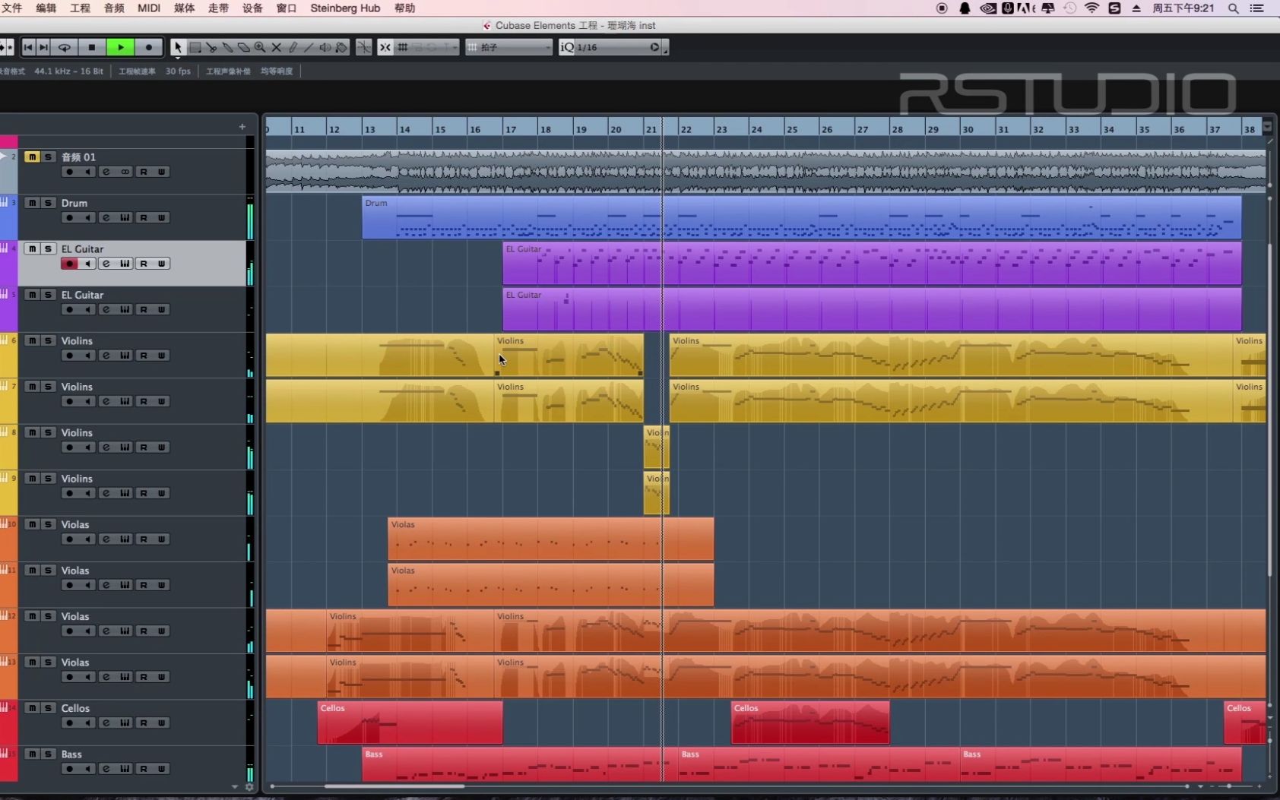Select the Draw pencil tool
Viewport: 1280px width, 800px height.
click(x=293, y=47)
